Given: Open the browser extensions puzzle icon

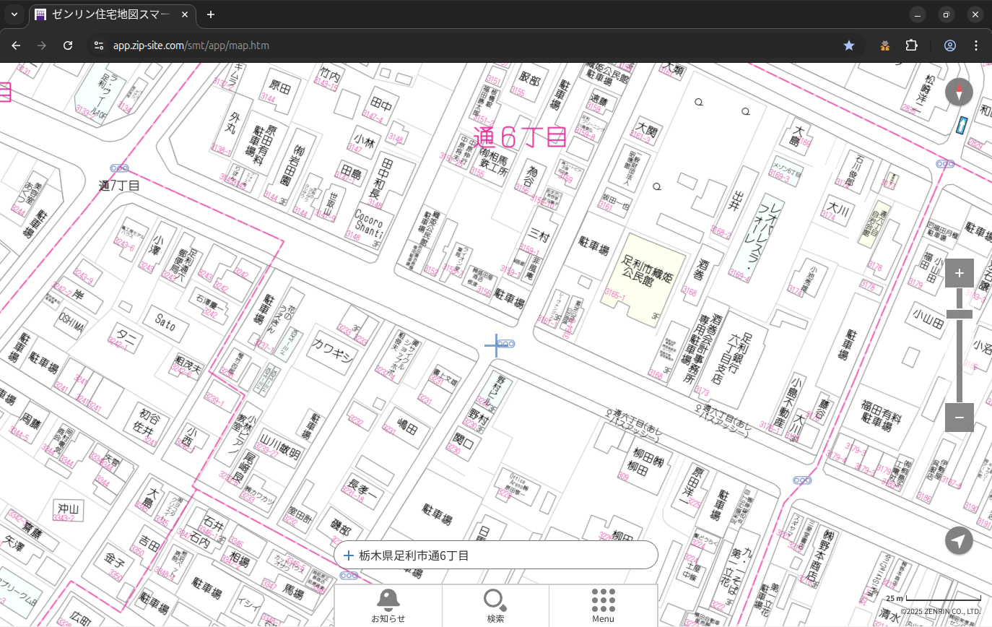Looking at the screenshot, I should (x=911, y=46).
